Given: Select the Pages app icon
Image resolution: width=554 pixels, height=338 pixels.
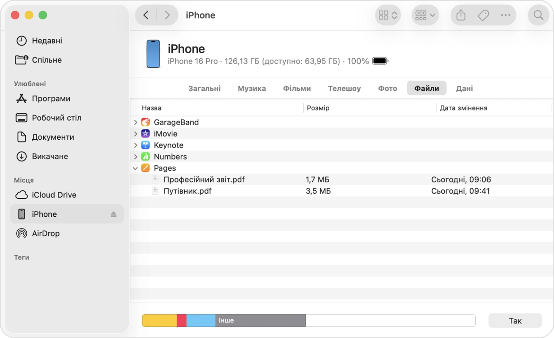Looking at the screenshot, I should pos(145,168).
